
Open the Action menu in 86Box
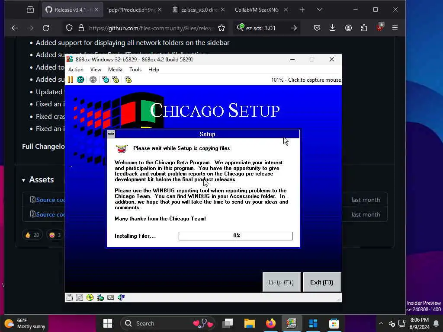pyautogui.click(x=76, y=70)
